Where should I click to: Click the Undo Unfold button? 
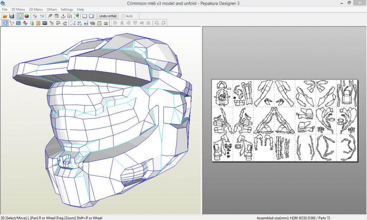108,16
